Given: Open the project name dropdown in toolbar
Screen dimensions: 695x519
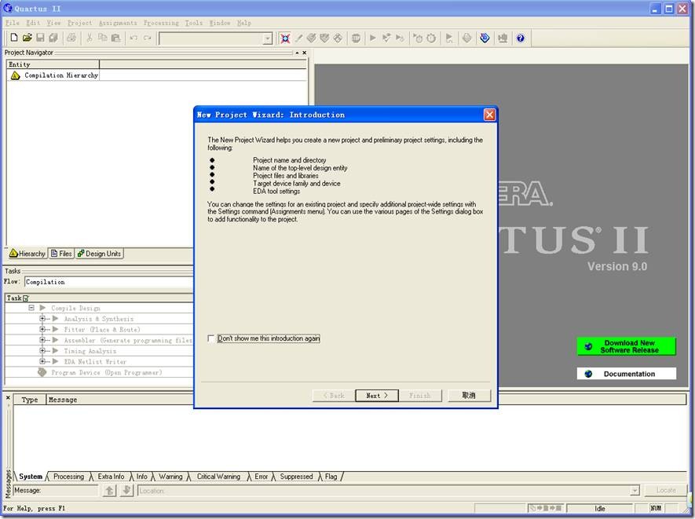Looking at the screenshot, I should [267, 38].
